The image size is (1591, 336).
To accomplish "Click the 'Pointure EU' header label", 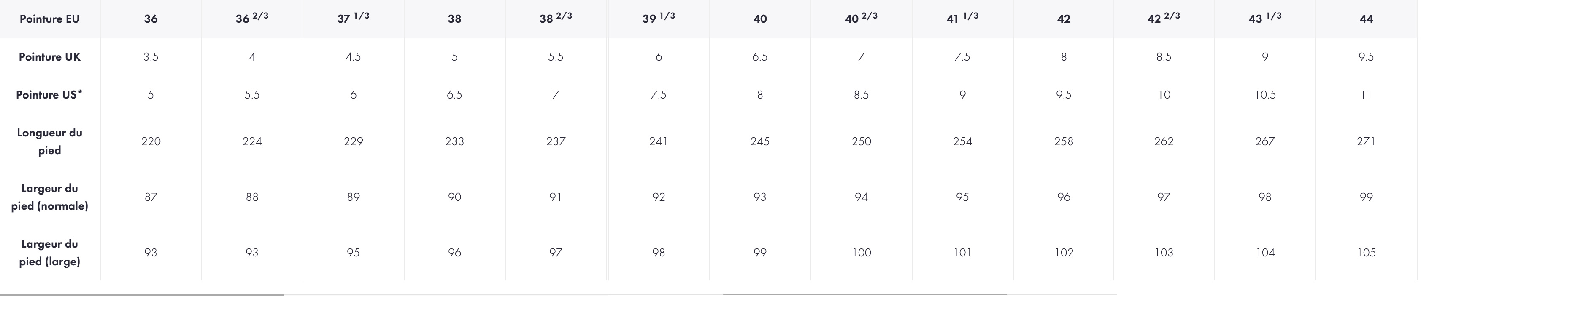I will pyautogui.click(x=49, y=19).
